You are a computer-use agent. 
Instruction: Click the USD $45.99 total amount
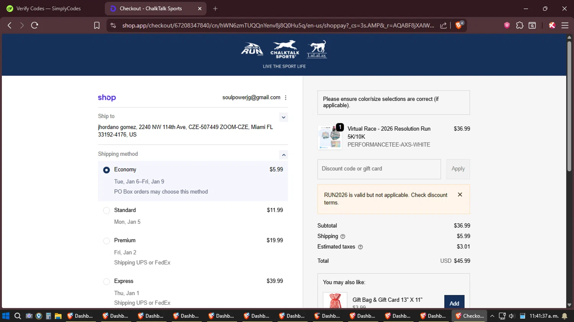click(455, 261)
